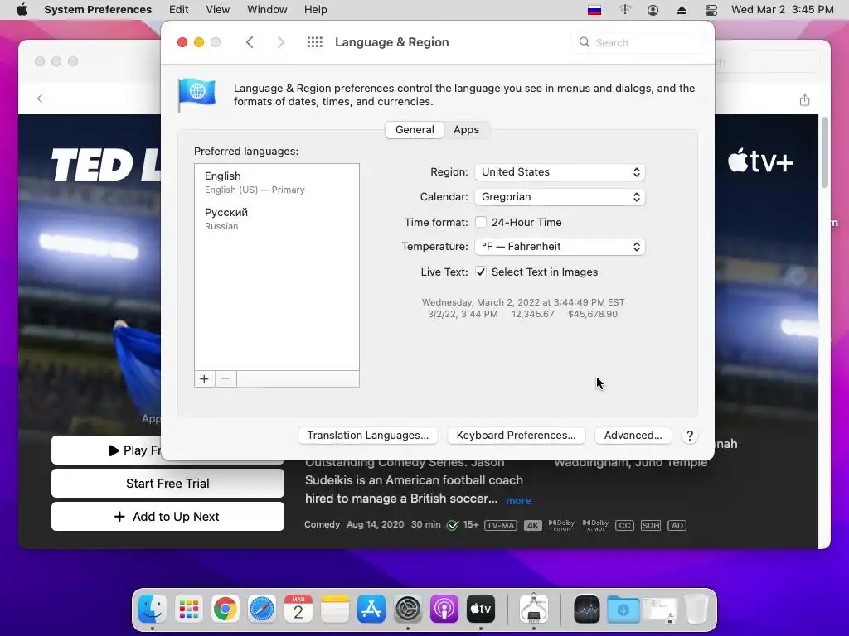
Task: Click the Share icon in TV window
Action: pos(804,100)
